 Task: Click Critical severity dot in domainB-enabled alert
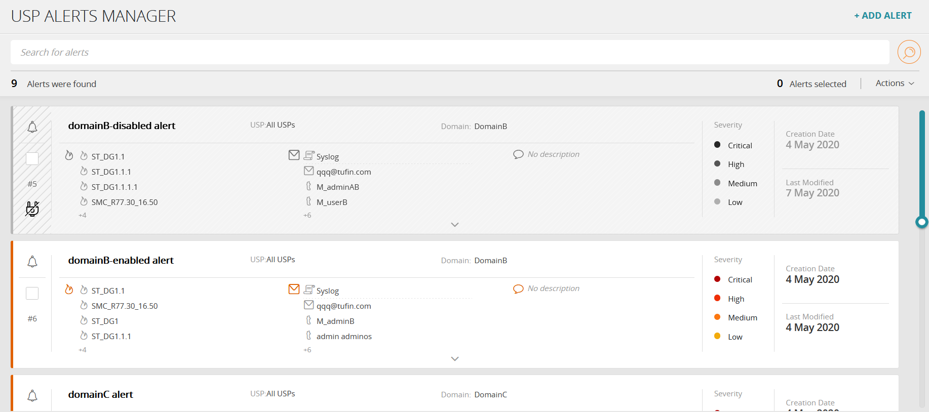(717, 279)
